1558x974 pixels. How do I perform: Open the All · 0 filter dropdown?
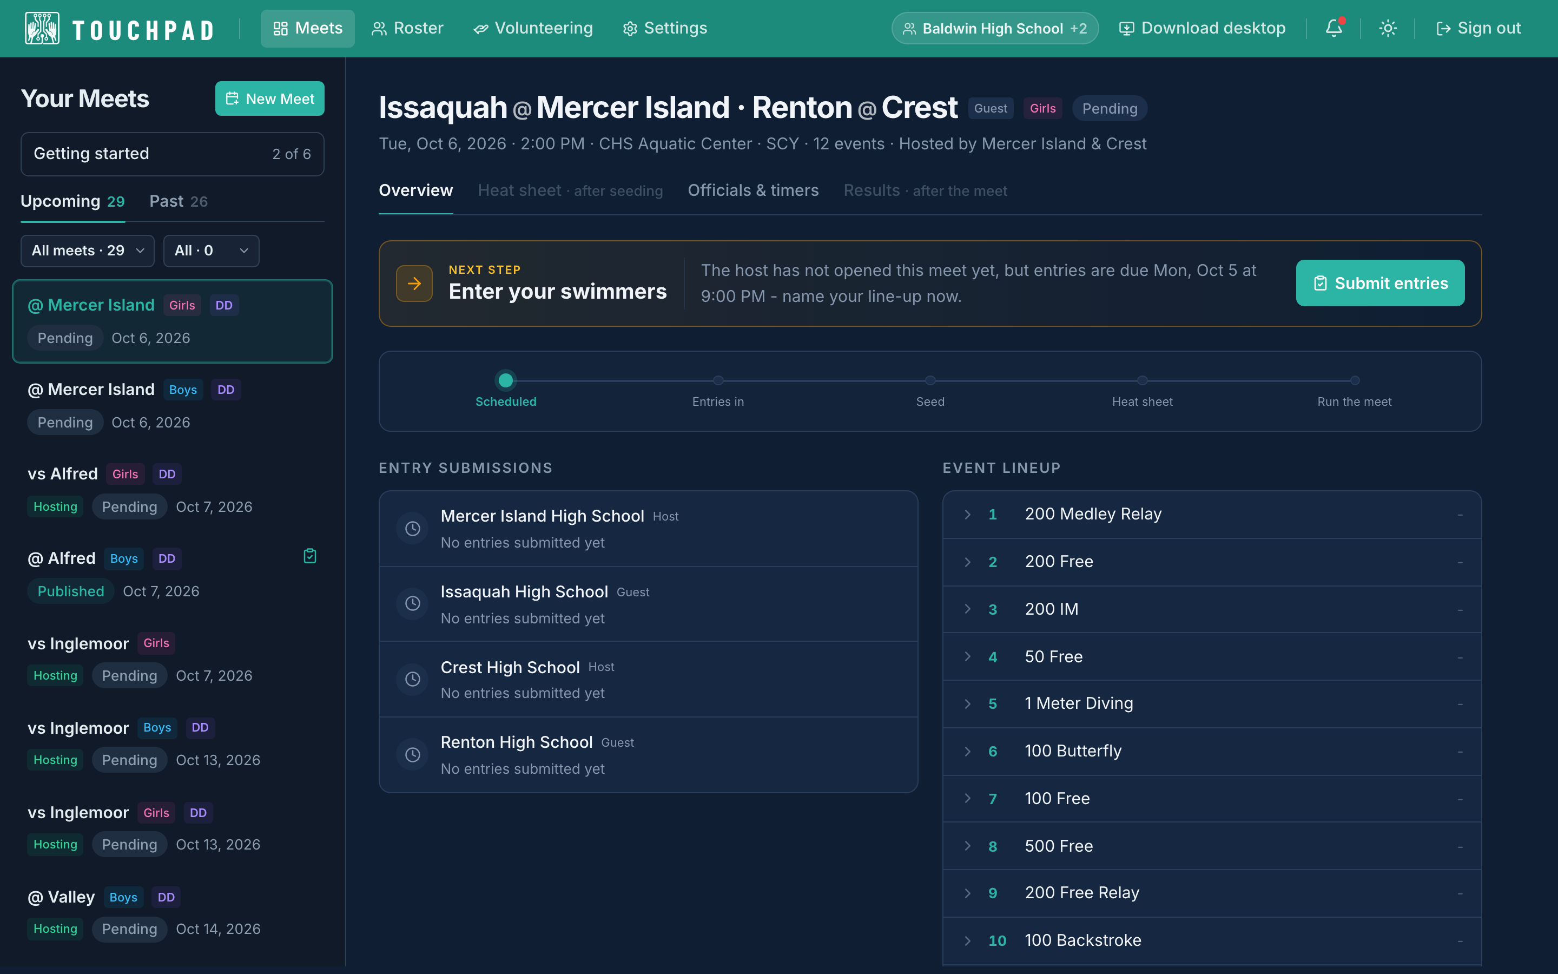211,251
